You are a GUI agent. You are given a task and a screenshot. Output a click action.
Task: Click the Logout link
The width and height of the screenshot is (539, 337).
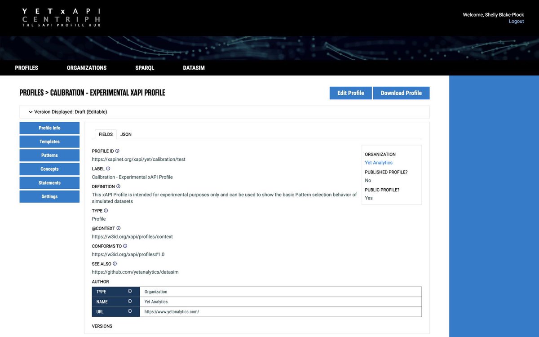516,21
